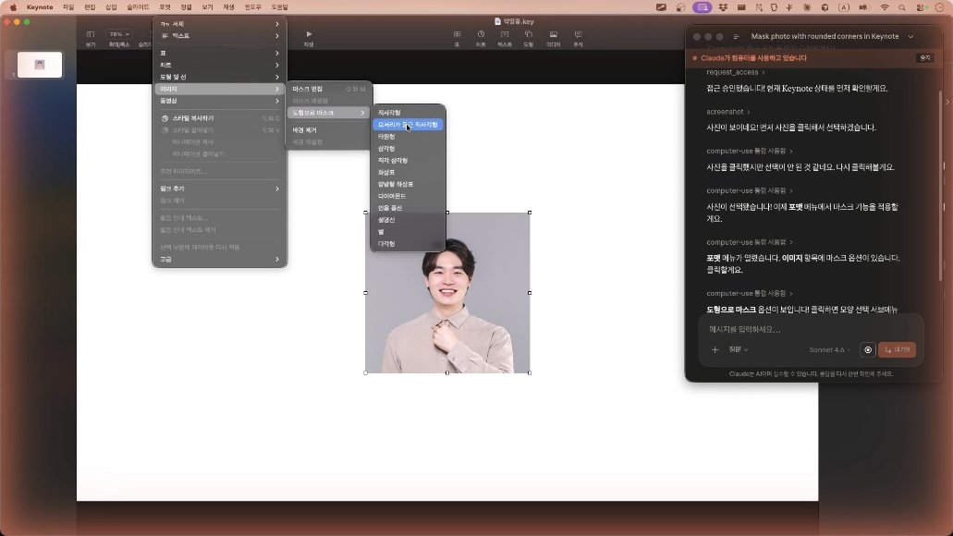Screen dimensions: 953x536
Task: Open the 서체 (Font) submenu
Action: pos(219,24)
